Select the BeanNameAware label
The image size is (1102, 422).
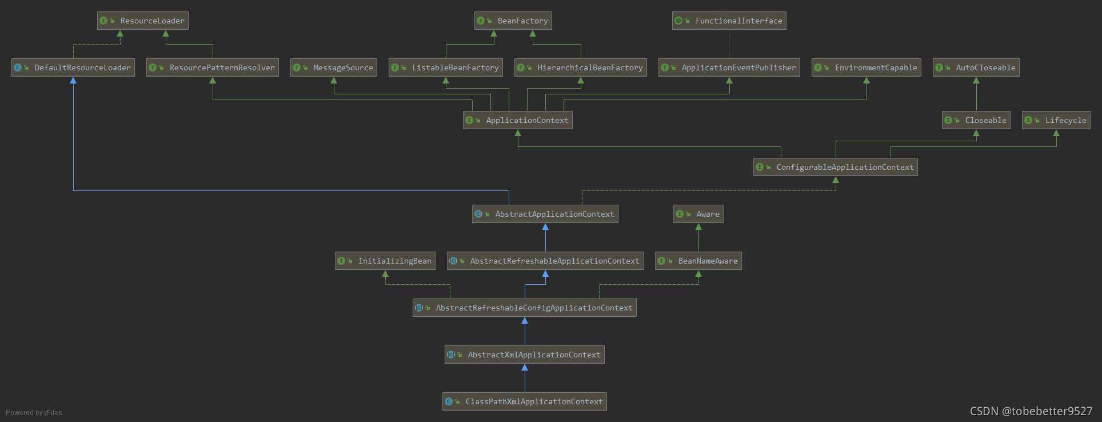tap(708, 261)
